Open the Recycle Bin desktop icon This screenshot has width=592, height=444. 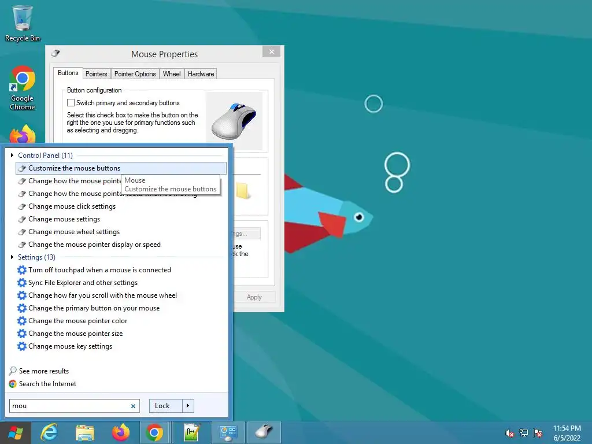(23, 23)
